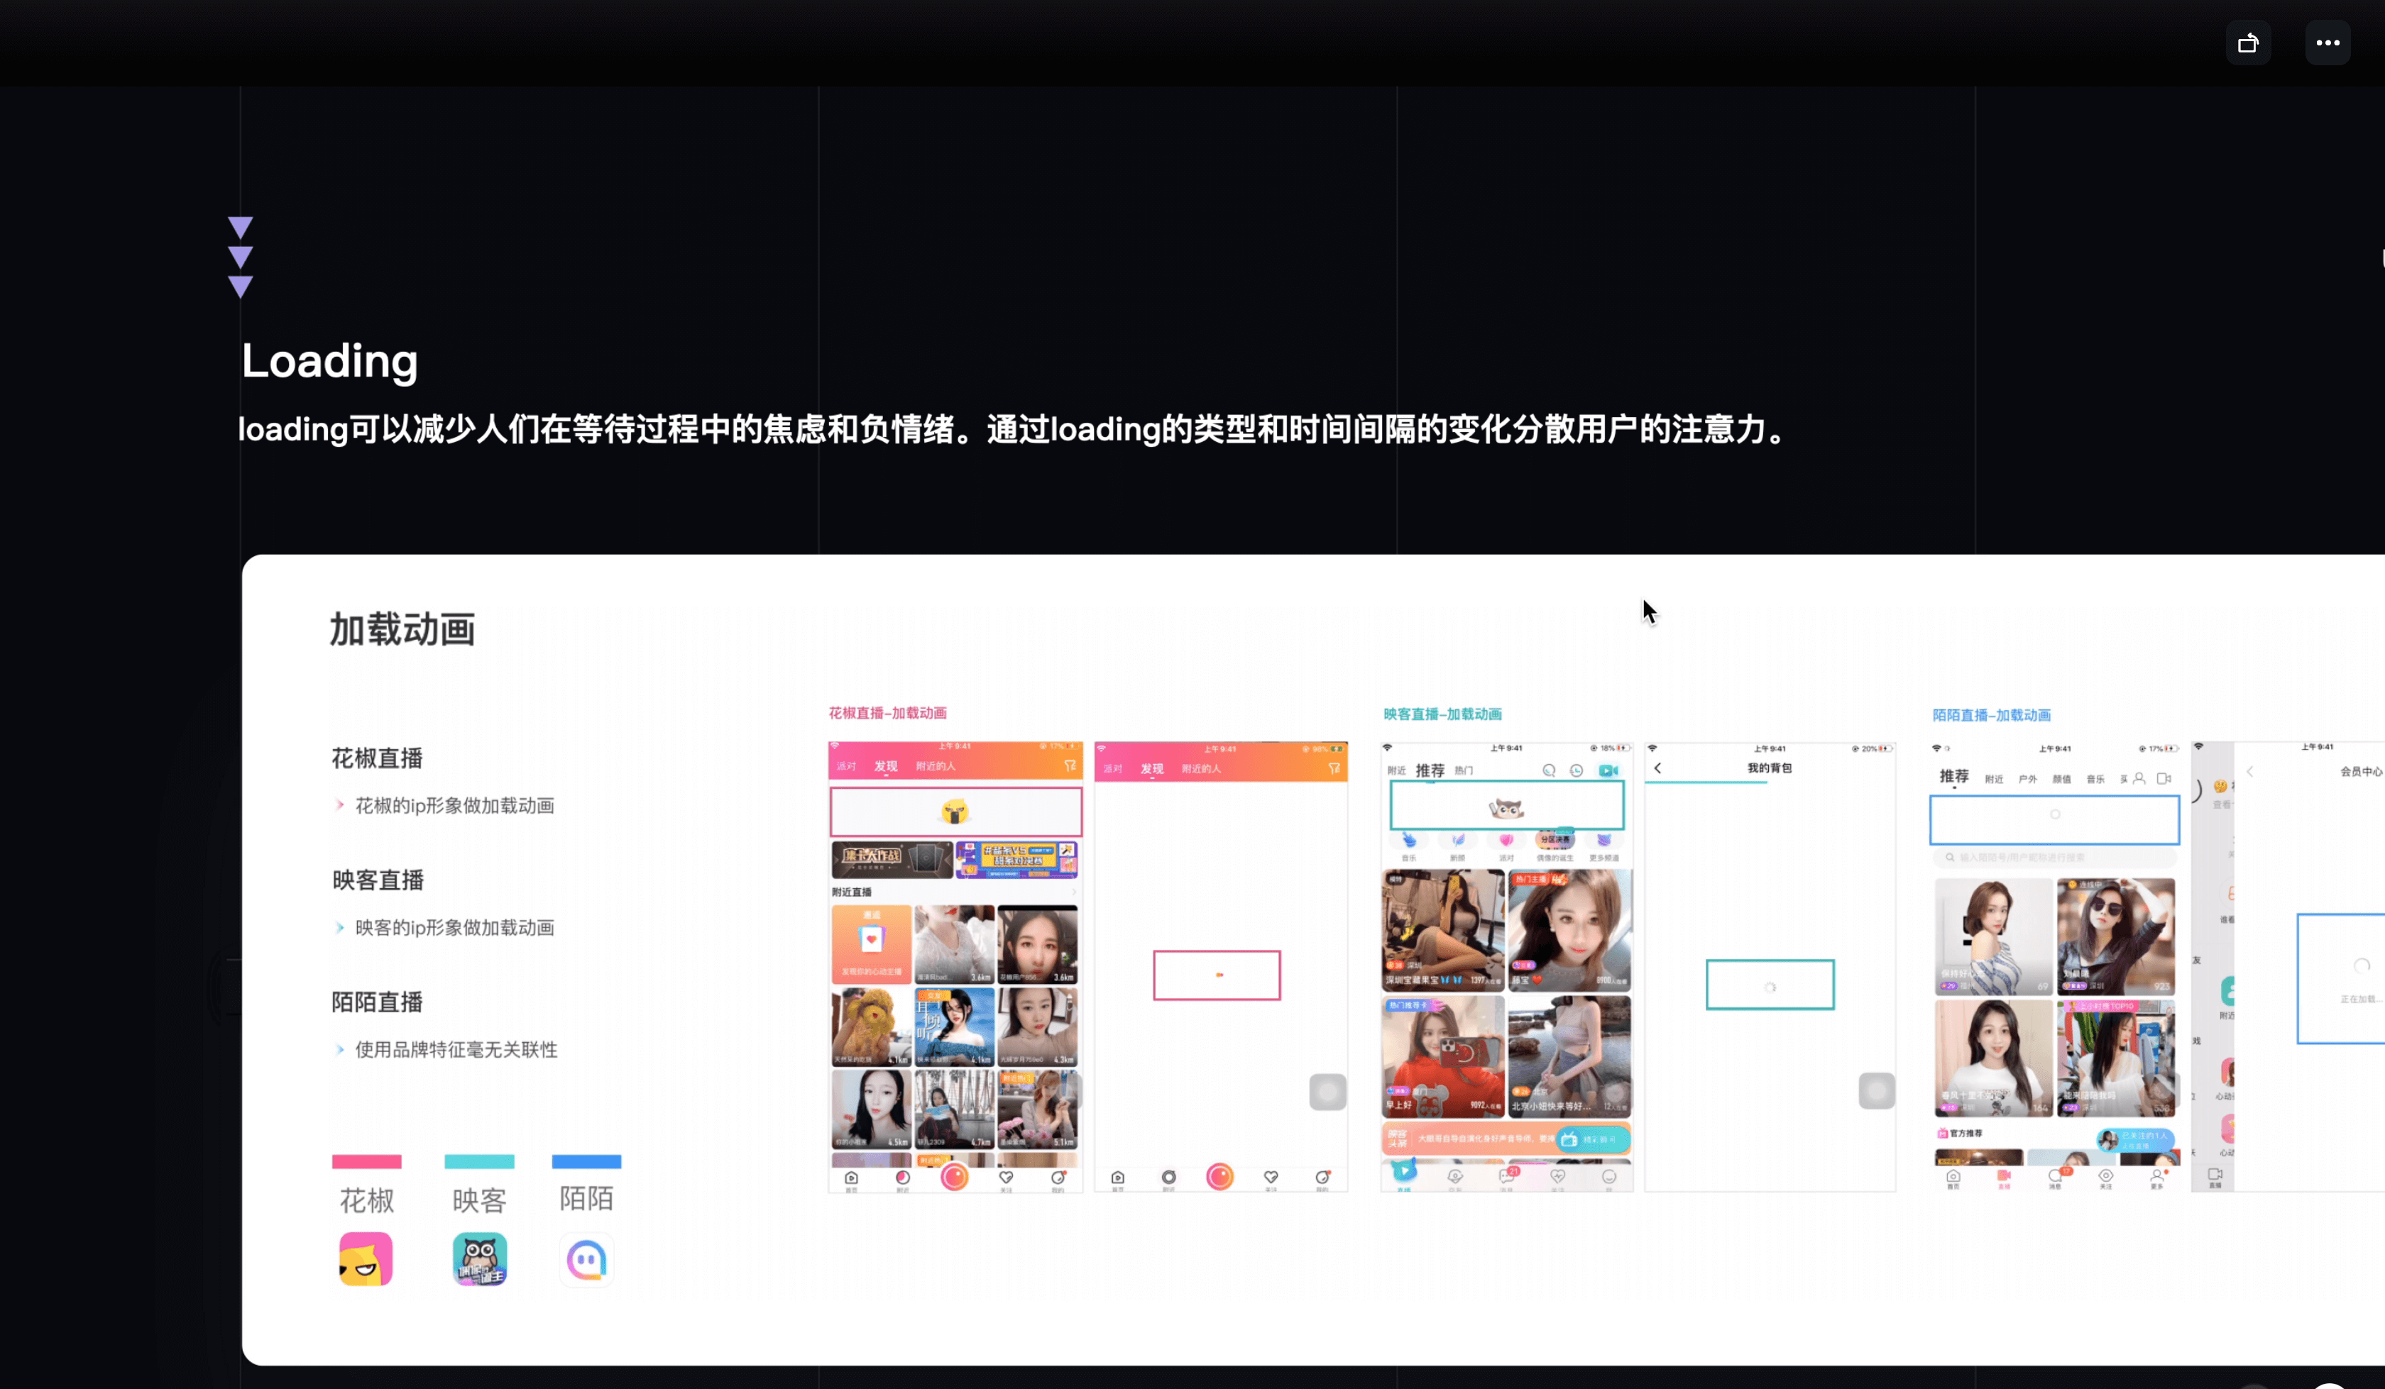The width and height of the screenshot is (2385, 1389).
Task: Tap the 音乐 channel icon in Inke screenshot
Action: point(1409,841)
